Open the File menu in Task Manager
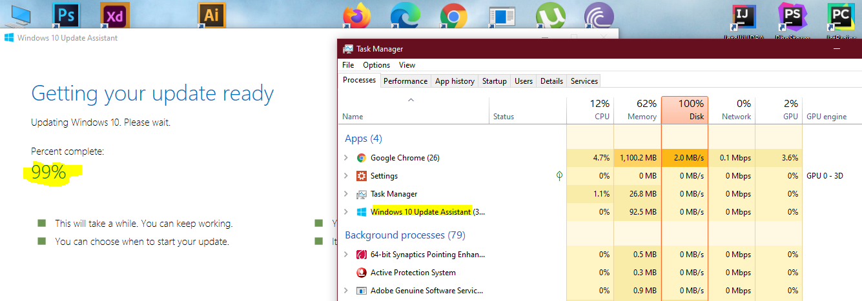This screenshot has width=862, height=301. coord(348,65)
